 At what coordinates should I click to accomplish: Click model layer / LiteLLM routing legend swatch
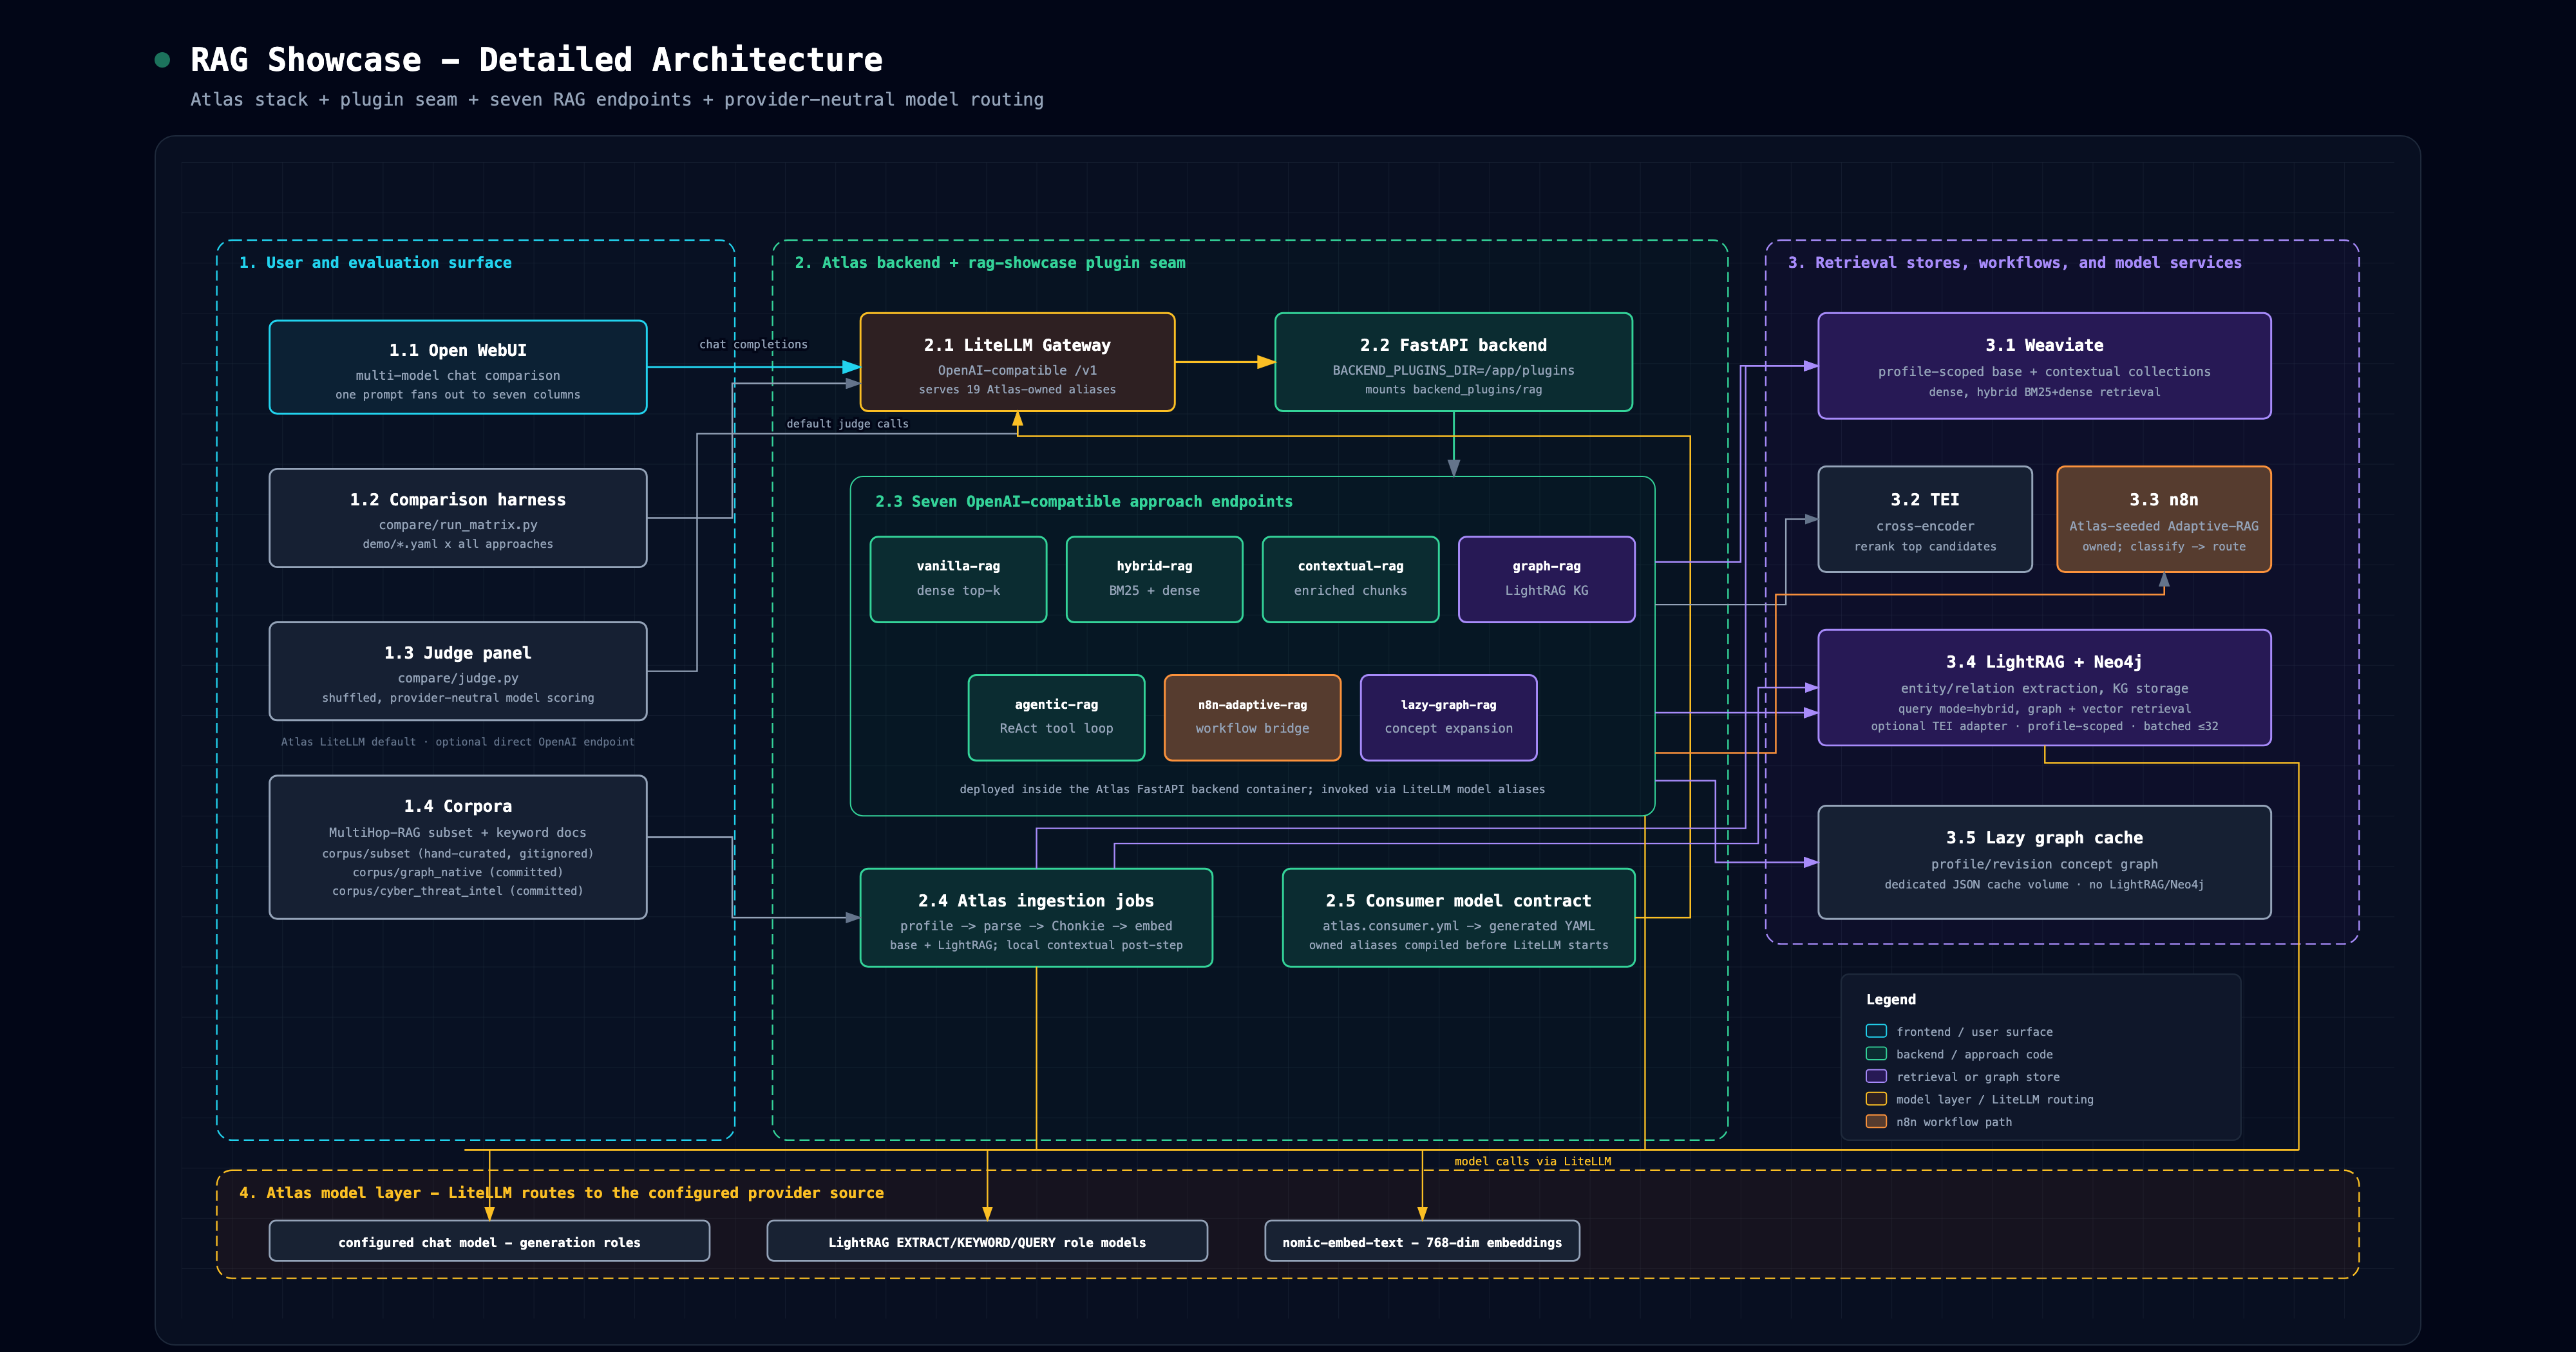[1876, 1099]
